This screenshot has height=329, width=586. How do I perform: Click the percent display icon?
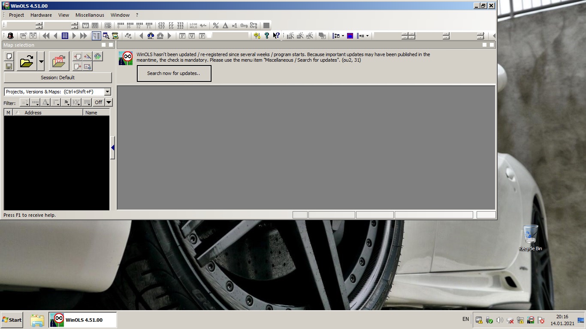(216, 26)
